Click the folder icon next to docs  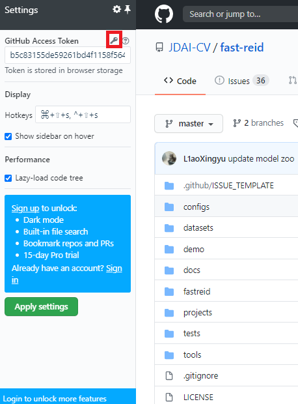pyautogui.click(x=169, y=270)
